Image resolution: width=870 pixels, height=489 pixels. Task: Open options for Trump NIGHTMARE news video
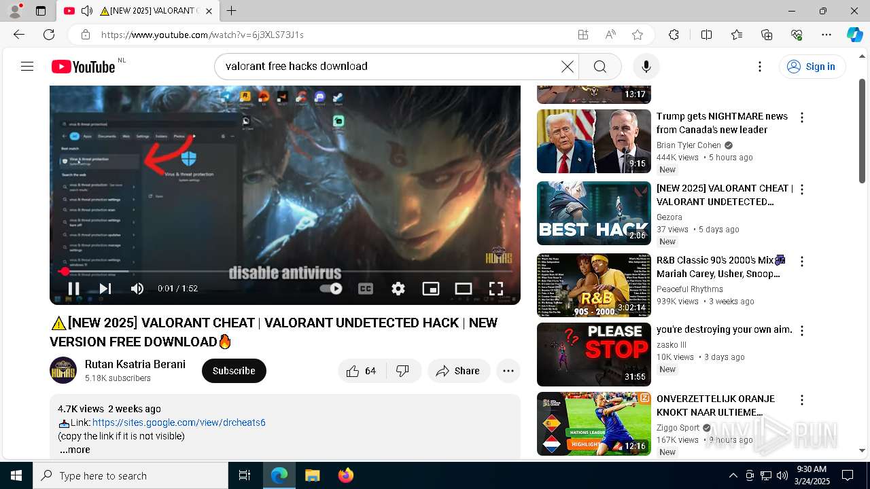802,117
